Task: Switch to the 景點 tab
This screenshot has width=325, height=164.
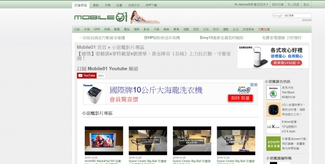Action: coord(96,5)
